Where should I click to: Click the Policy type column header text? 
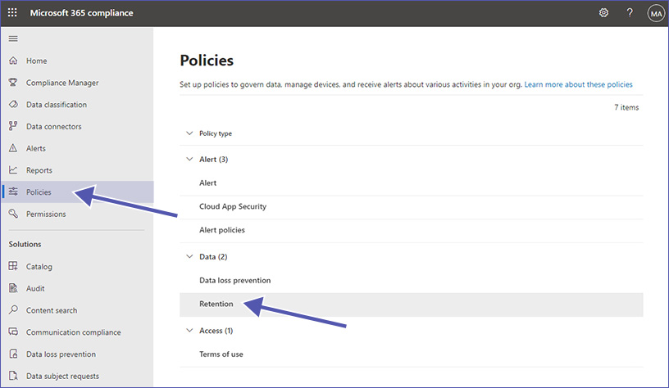click(216, 133)
